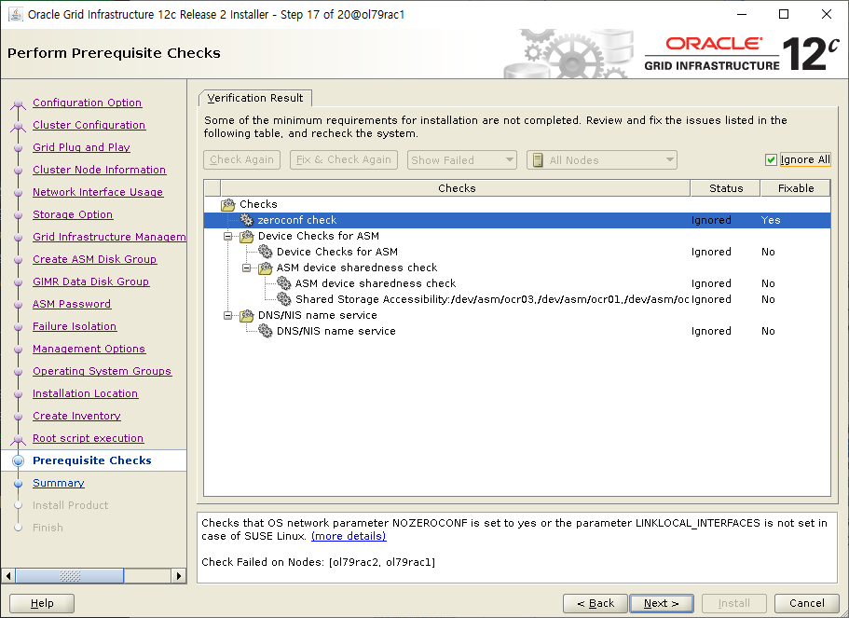Image resolution: width=849 pixels, height=618 pixels.
Task: Click the Back button
Action: click(x=596, y=603)
